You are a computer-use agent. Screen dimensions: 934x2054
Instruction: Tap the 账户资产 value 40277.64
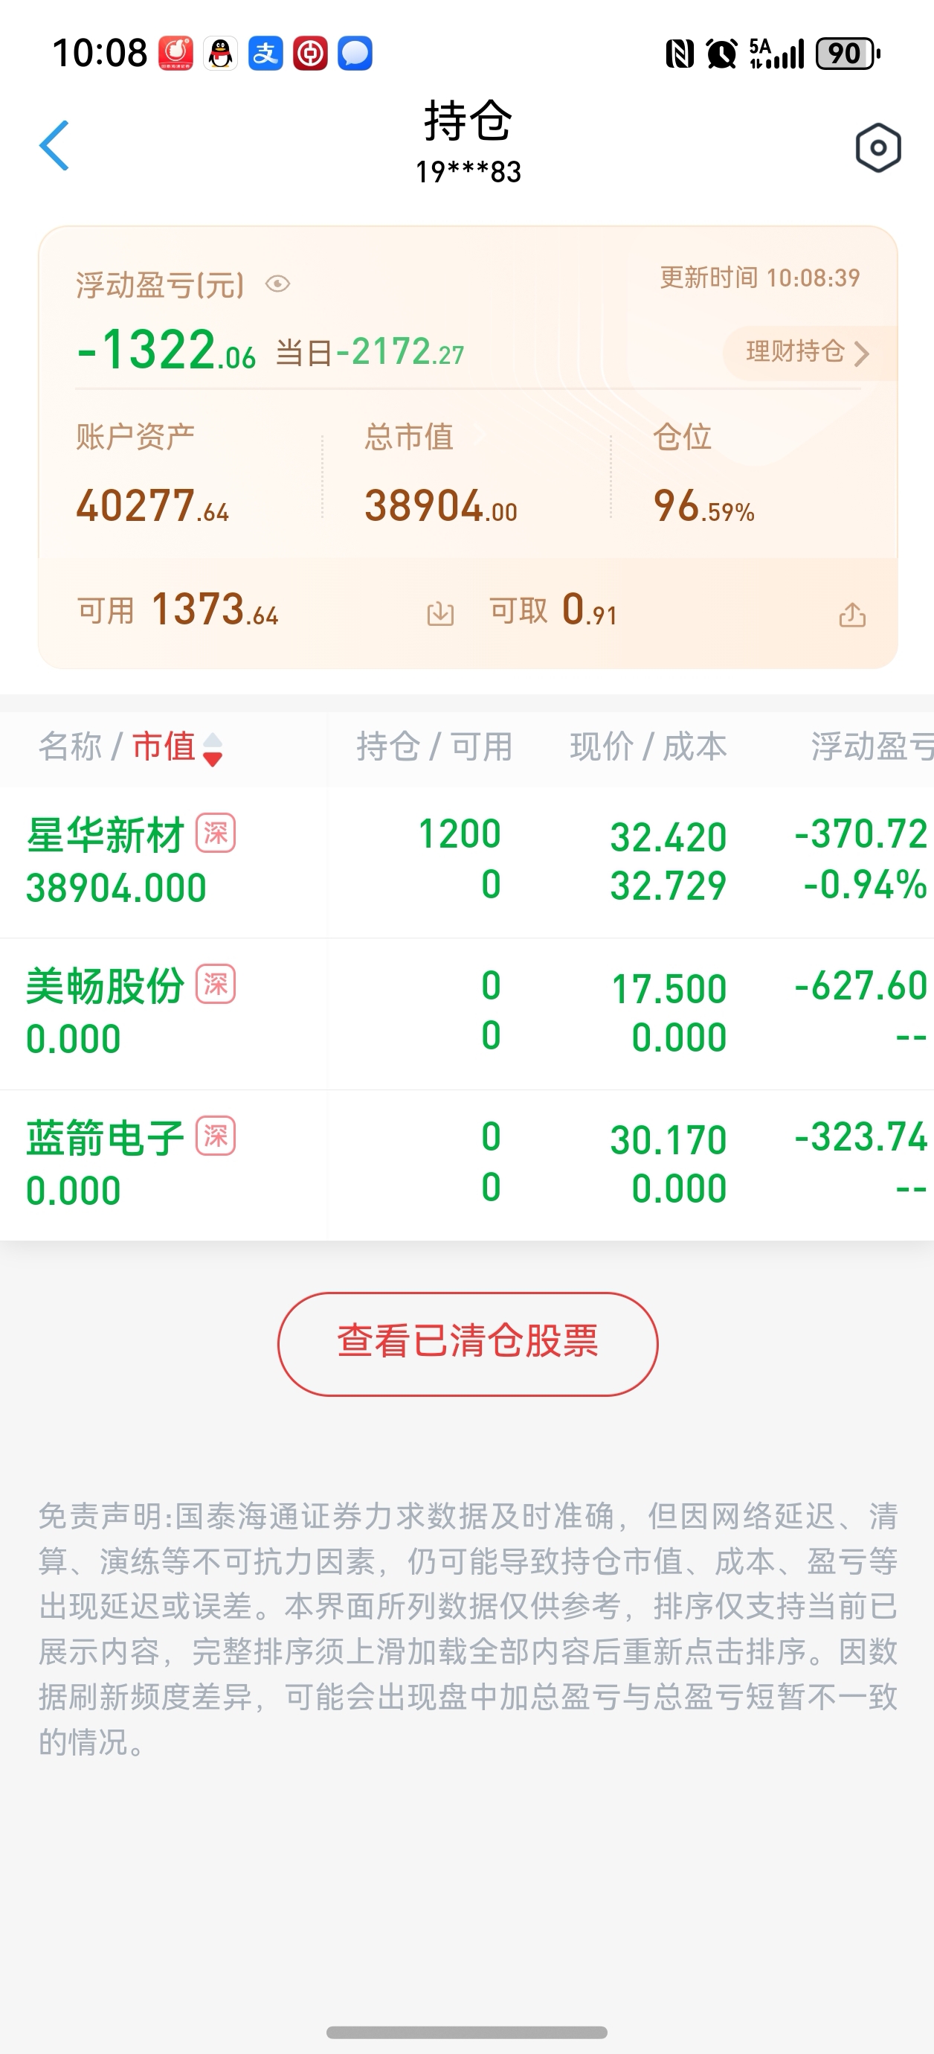152,505
